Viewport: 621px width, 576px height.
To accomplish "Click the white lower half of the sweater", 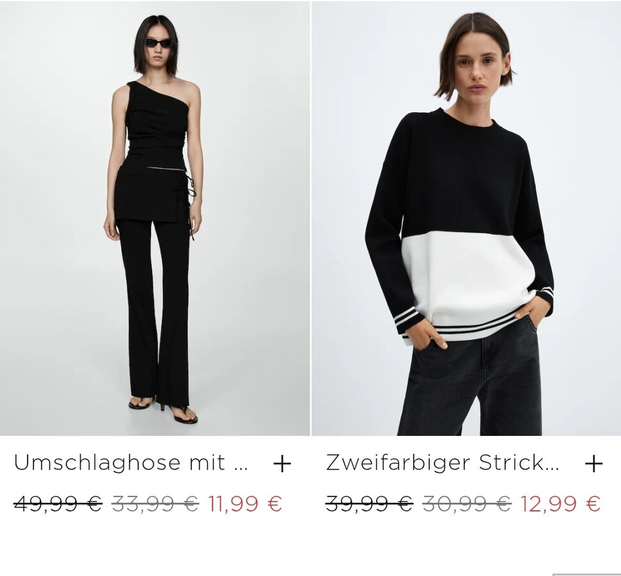I will click(x=468, y=278).
